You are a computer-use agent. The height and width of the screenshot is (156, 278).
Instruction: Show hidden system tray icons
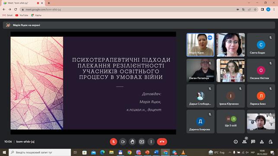[x=230, y=152]
